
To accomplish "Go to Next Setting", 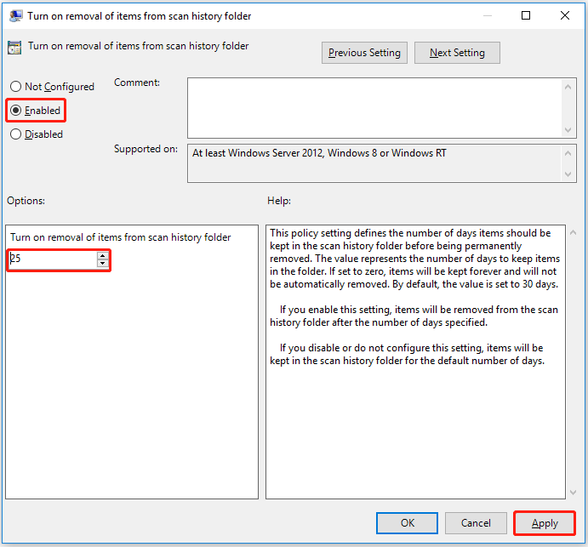I will [x=457, y=53].
